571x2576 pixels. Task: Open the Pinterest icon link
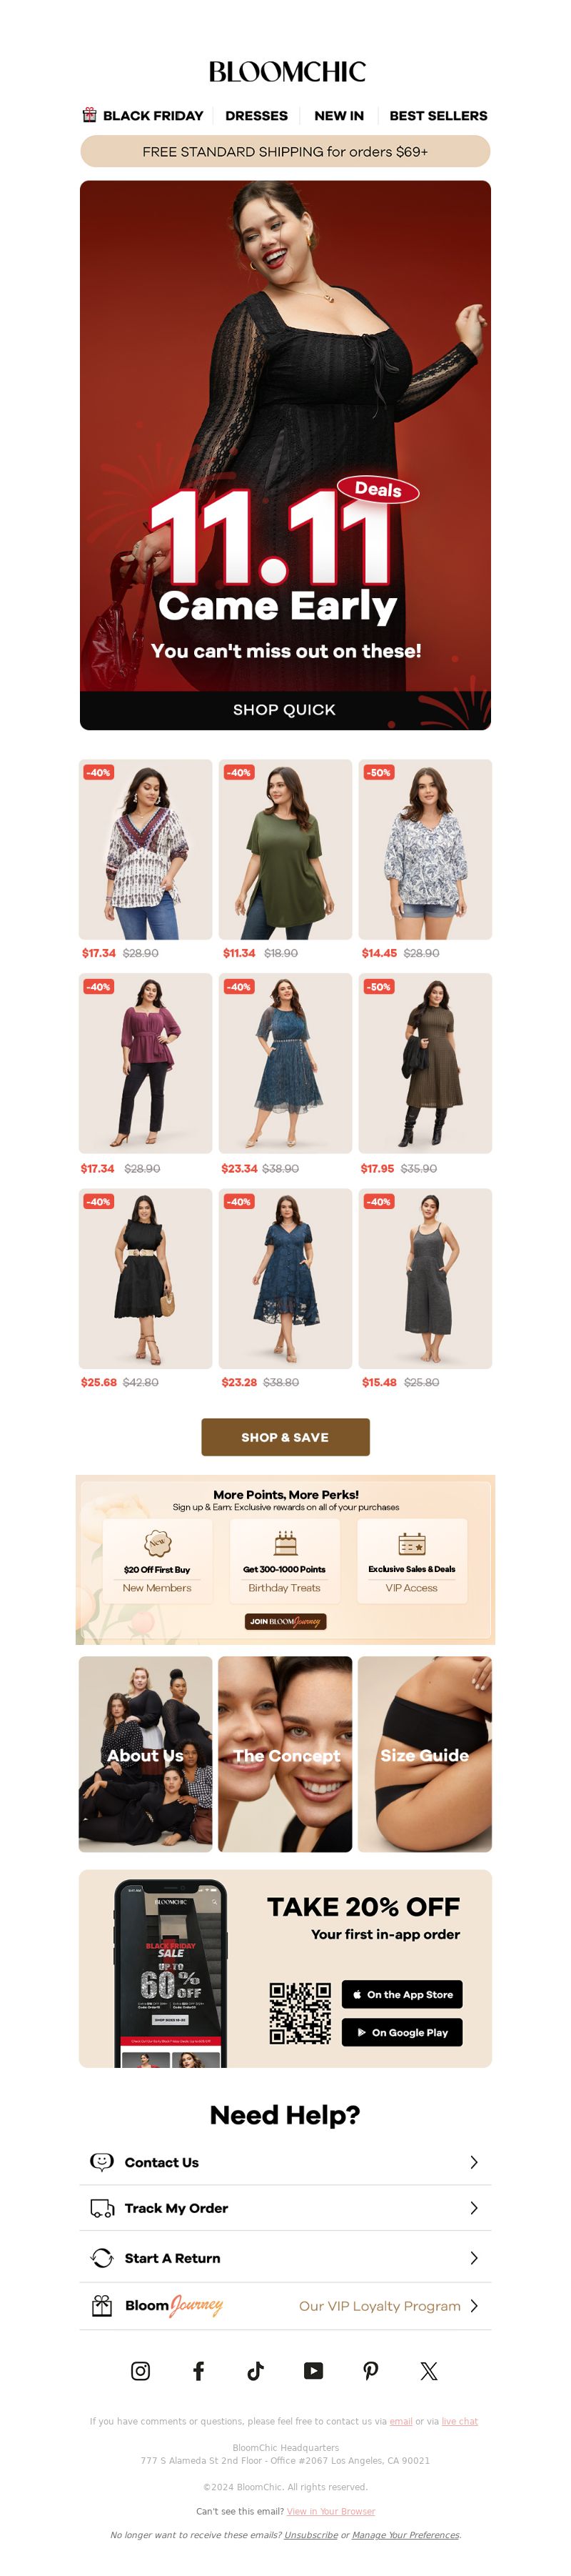point(370,2370)
